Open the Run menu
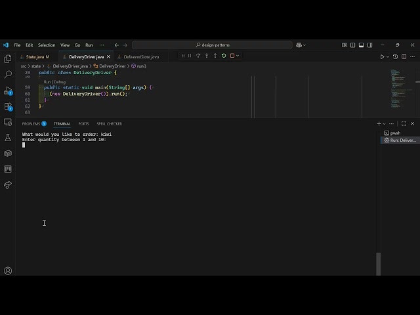Image resolution: width=420 pixels, height=315 pixels. click(x=89, y=45)
